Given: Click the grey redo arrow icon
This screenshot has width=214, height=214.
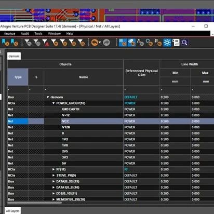Looking at the screenshot, I should (106, 43).
